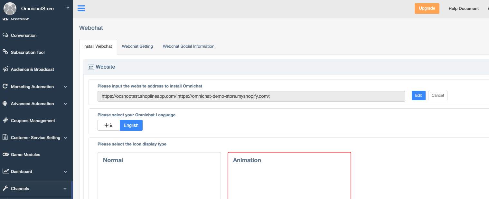Click the blue Edit button
Image resolution: width=489 pixels, height=199 pixels.
[418, 95]
